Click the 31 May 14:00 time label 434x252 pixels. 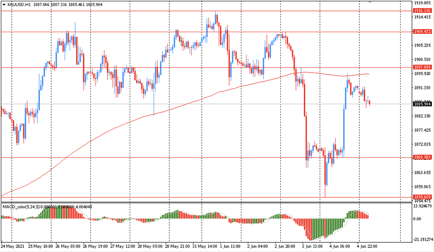(x=205, y=246)
